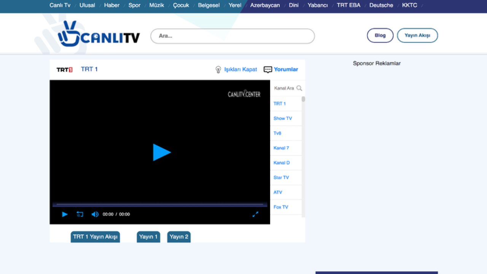Open the Yayın Akışı header button

click(x=417, y=35)
